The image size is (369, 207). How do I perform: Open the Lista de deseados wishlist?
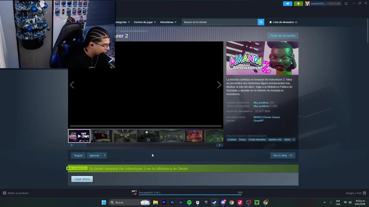click(x=283, y=22)
